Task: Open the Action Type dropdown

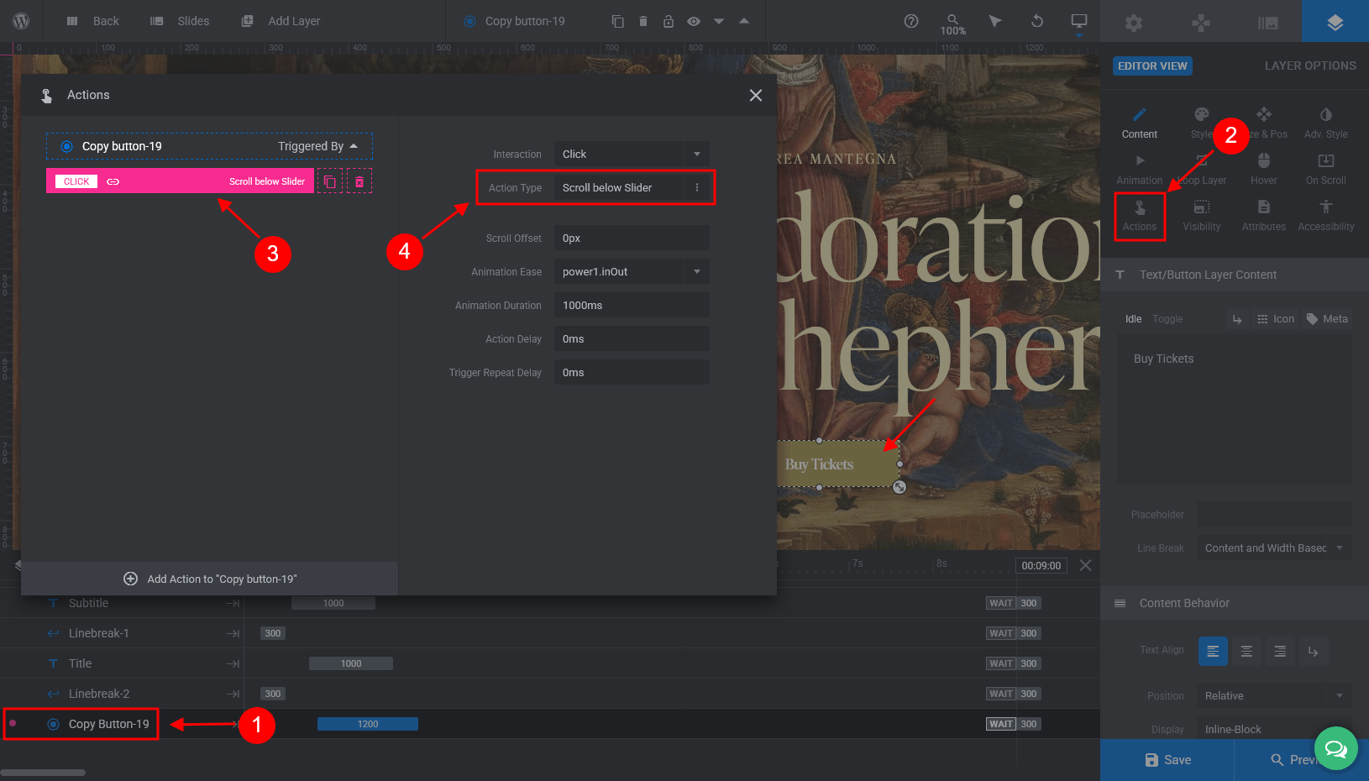Action: (632, 187)
